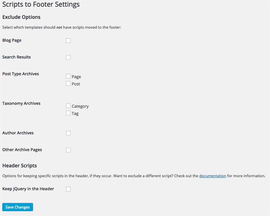Enable the Blog Page exclusion checkbox
The image size is (270, 216).
pos(68,40)
